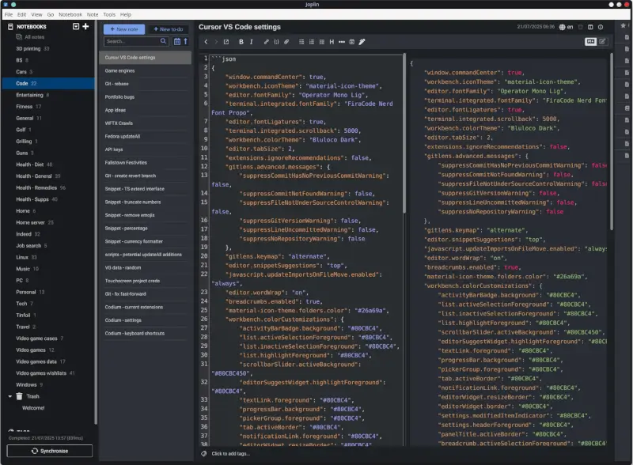Open the File menu
The height and width of the screenshot is (465, 633).
9,14
